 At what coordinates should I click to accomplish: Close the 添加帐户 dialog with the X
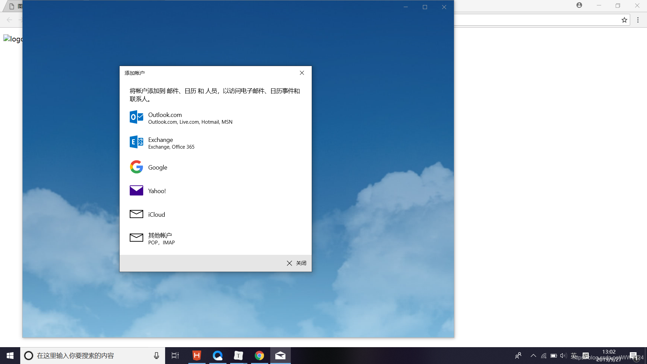(302, 73)
